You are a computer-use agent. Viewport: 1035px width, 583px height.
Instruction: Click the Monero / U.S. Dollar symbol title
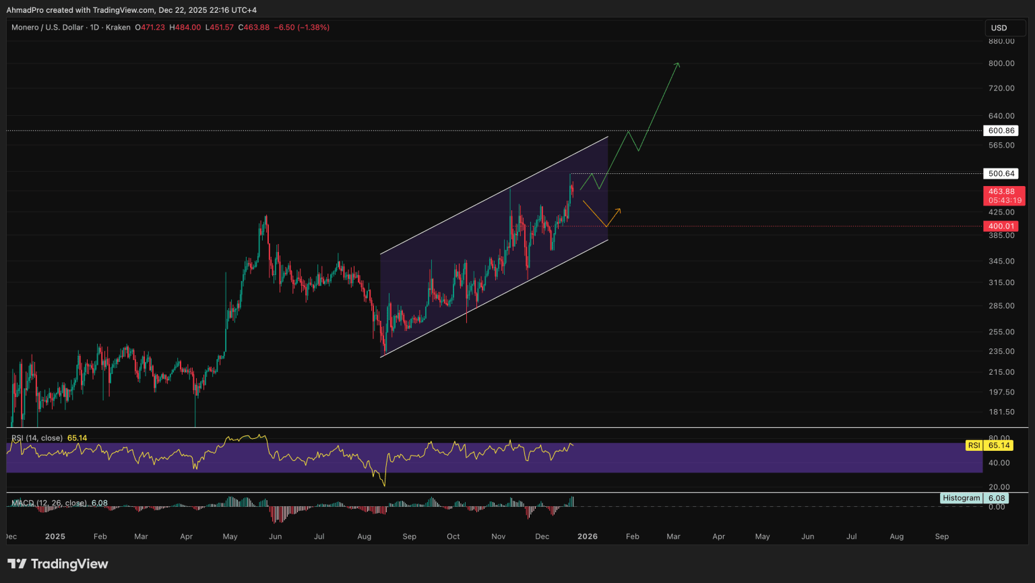(x=47, y=28)
